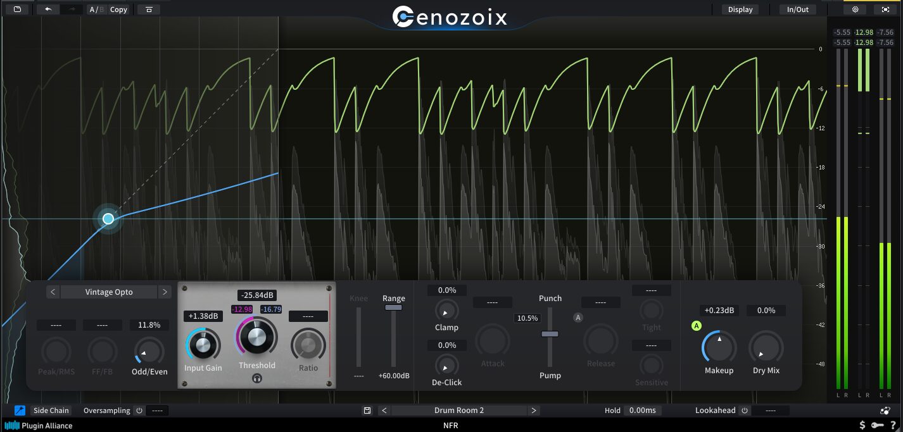Click the Tight knob

(651, 310)
